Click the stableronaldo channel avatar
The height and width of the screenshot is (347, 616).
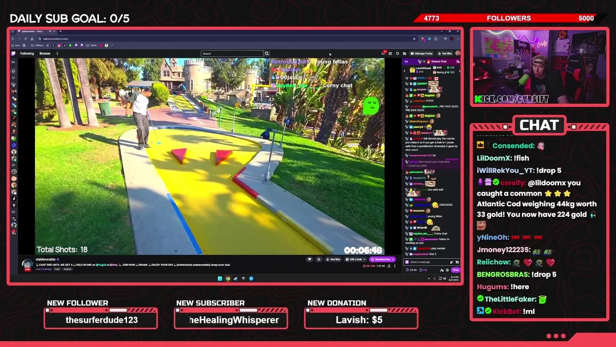[x=27, y=265]
